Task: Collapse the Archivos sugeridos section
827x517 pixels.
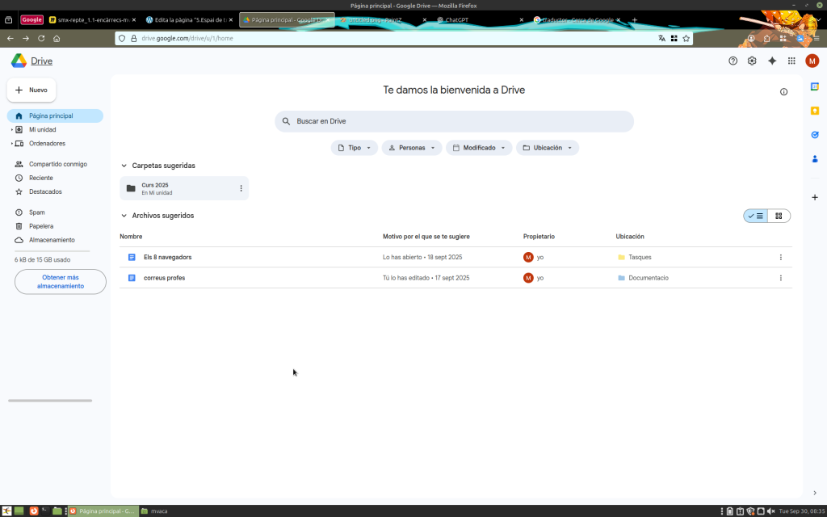Action: pyautogui.click(x=124, y=216)
